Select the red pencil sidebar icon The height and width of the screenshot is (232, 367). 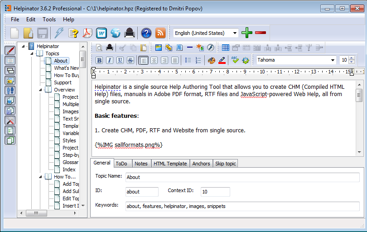10,51
